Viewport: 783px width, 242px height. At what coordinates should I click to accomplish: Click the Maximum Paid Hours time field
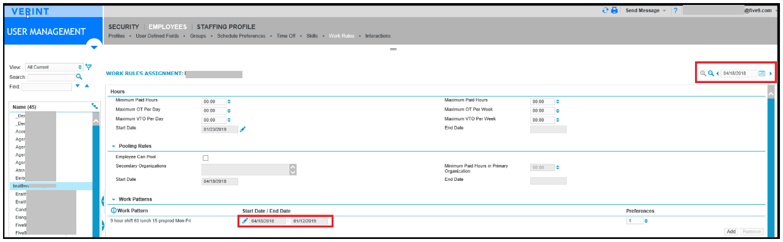542,101
